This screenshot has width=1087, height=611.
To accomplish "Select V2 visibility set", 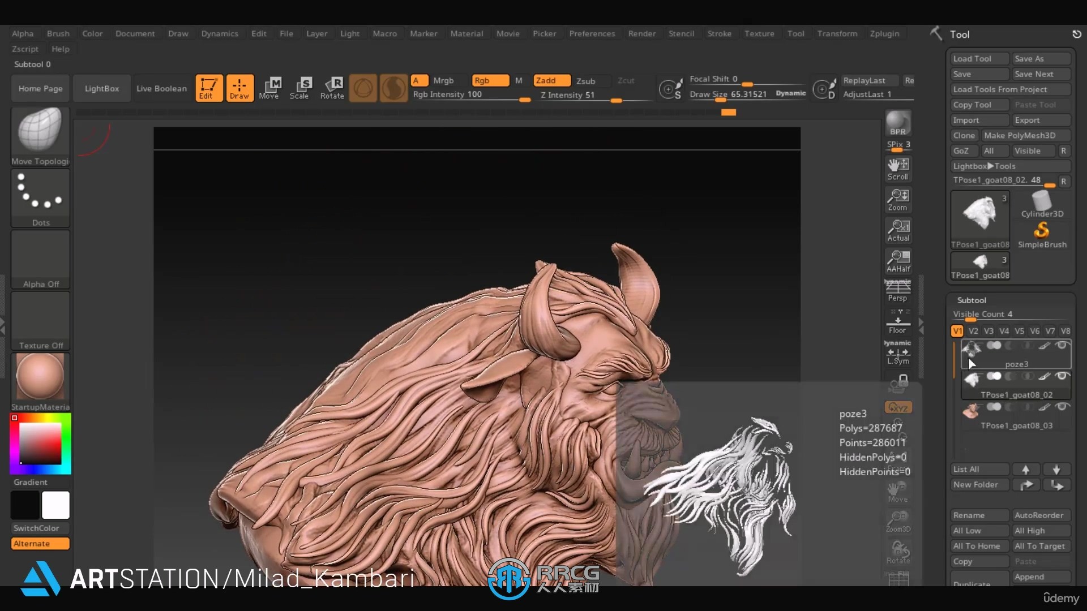I will [x=973, y=331].
